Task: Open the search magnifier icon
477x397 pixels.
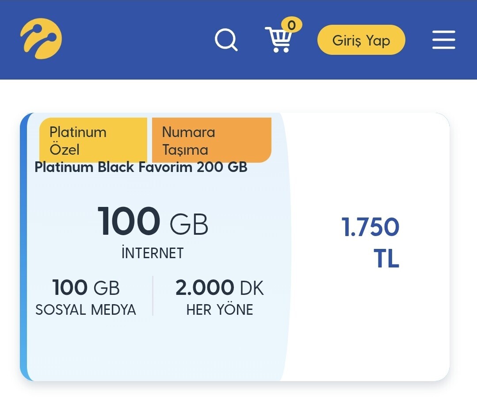Action: point(226,39)
